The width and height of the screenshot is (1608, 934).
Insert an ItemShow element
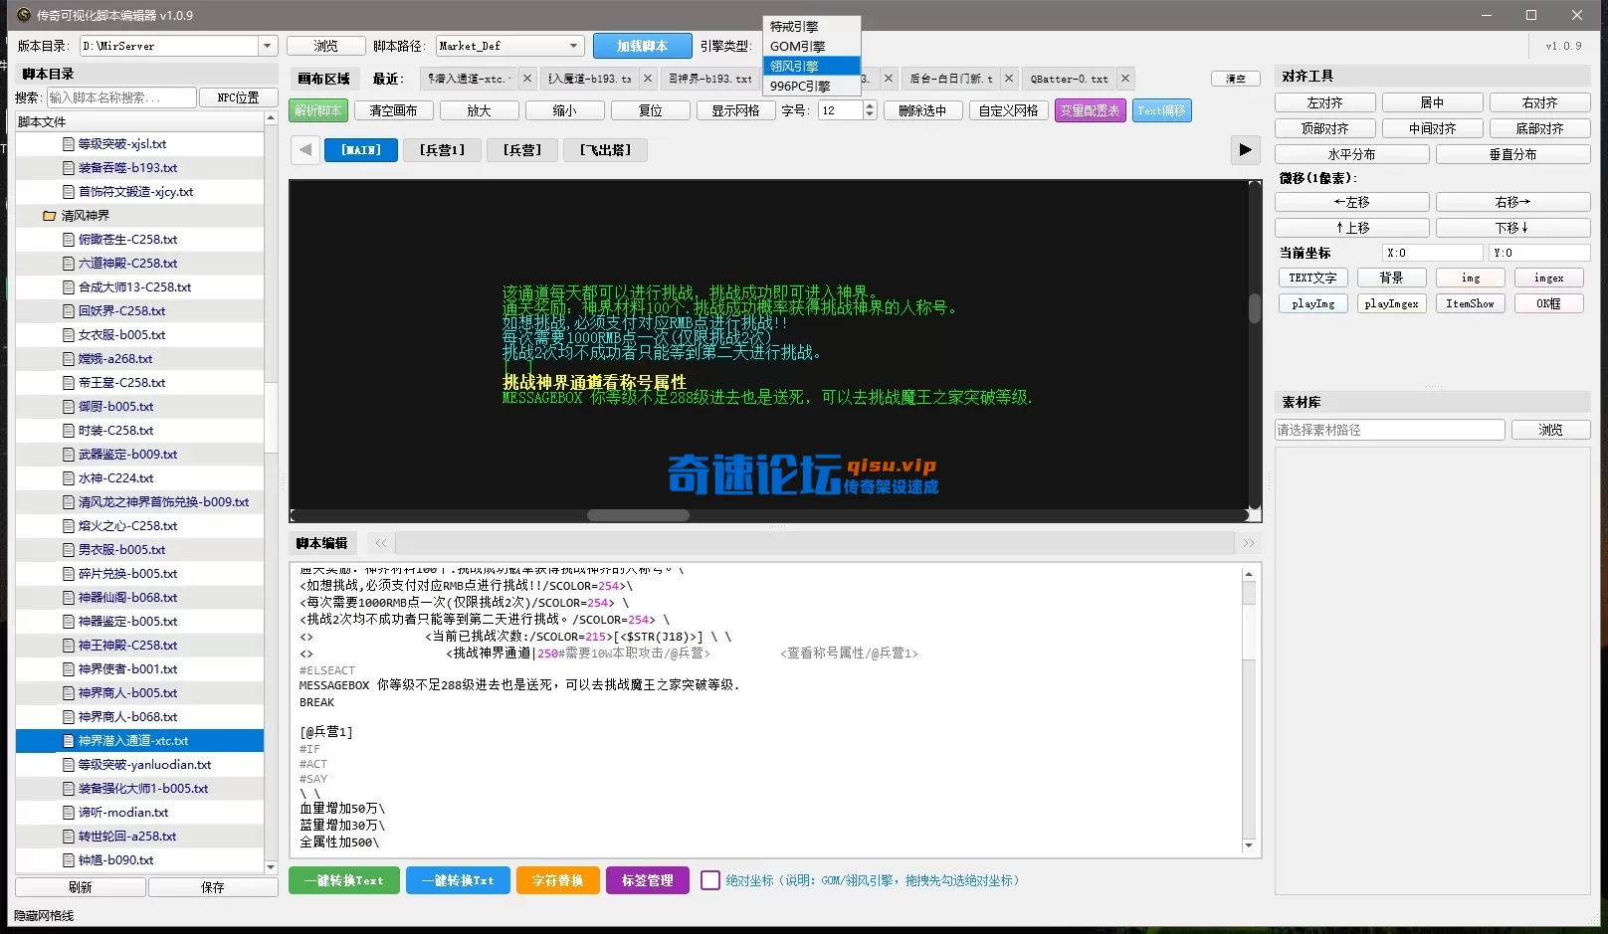pos(1470,303)
